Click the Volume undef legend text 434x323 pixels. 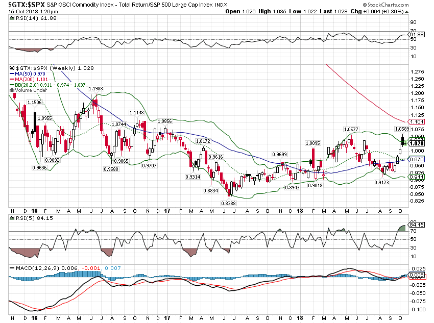(x=31, y=90)
